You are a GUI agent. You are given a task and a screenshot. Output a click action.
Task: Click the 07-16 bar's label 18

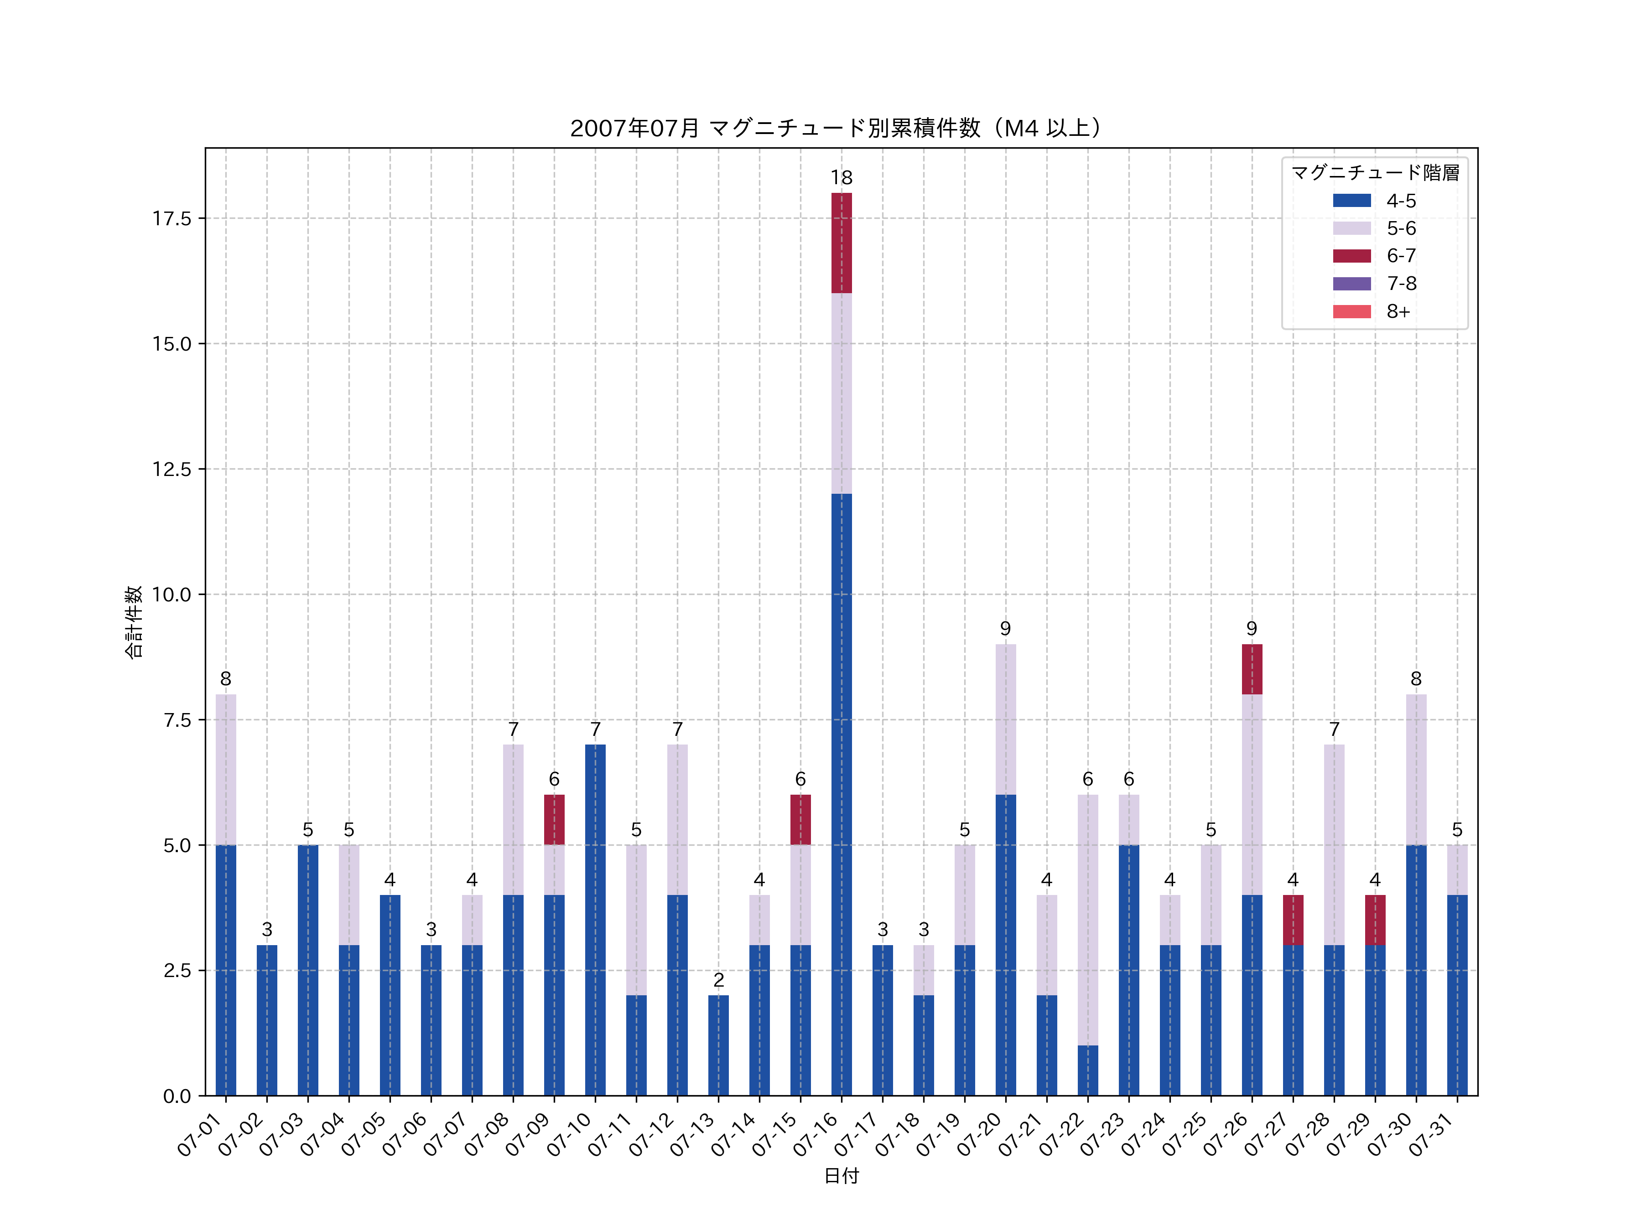coord(841,178)
